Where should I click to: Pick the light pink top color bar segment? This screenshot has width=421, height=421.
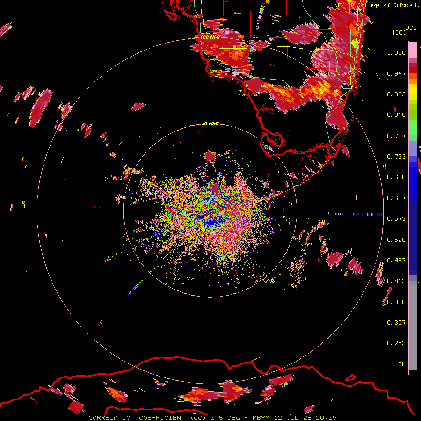coord(413,50)
